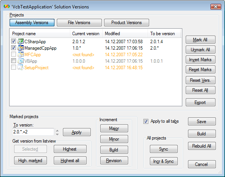225x177 pixels.
Task: Sort by Current version column header
Action: [86, 34]
